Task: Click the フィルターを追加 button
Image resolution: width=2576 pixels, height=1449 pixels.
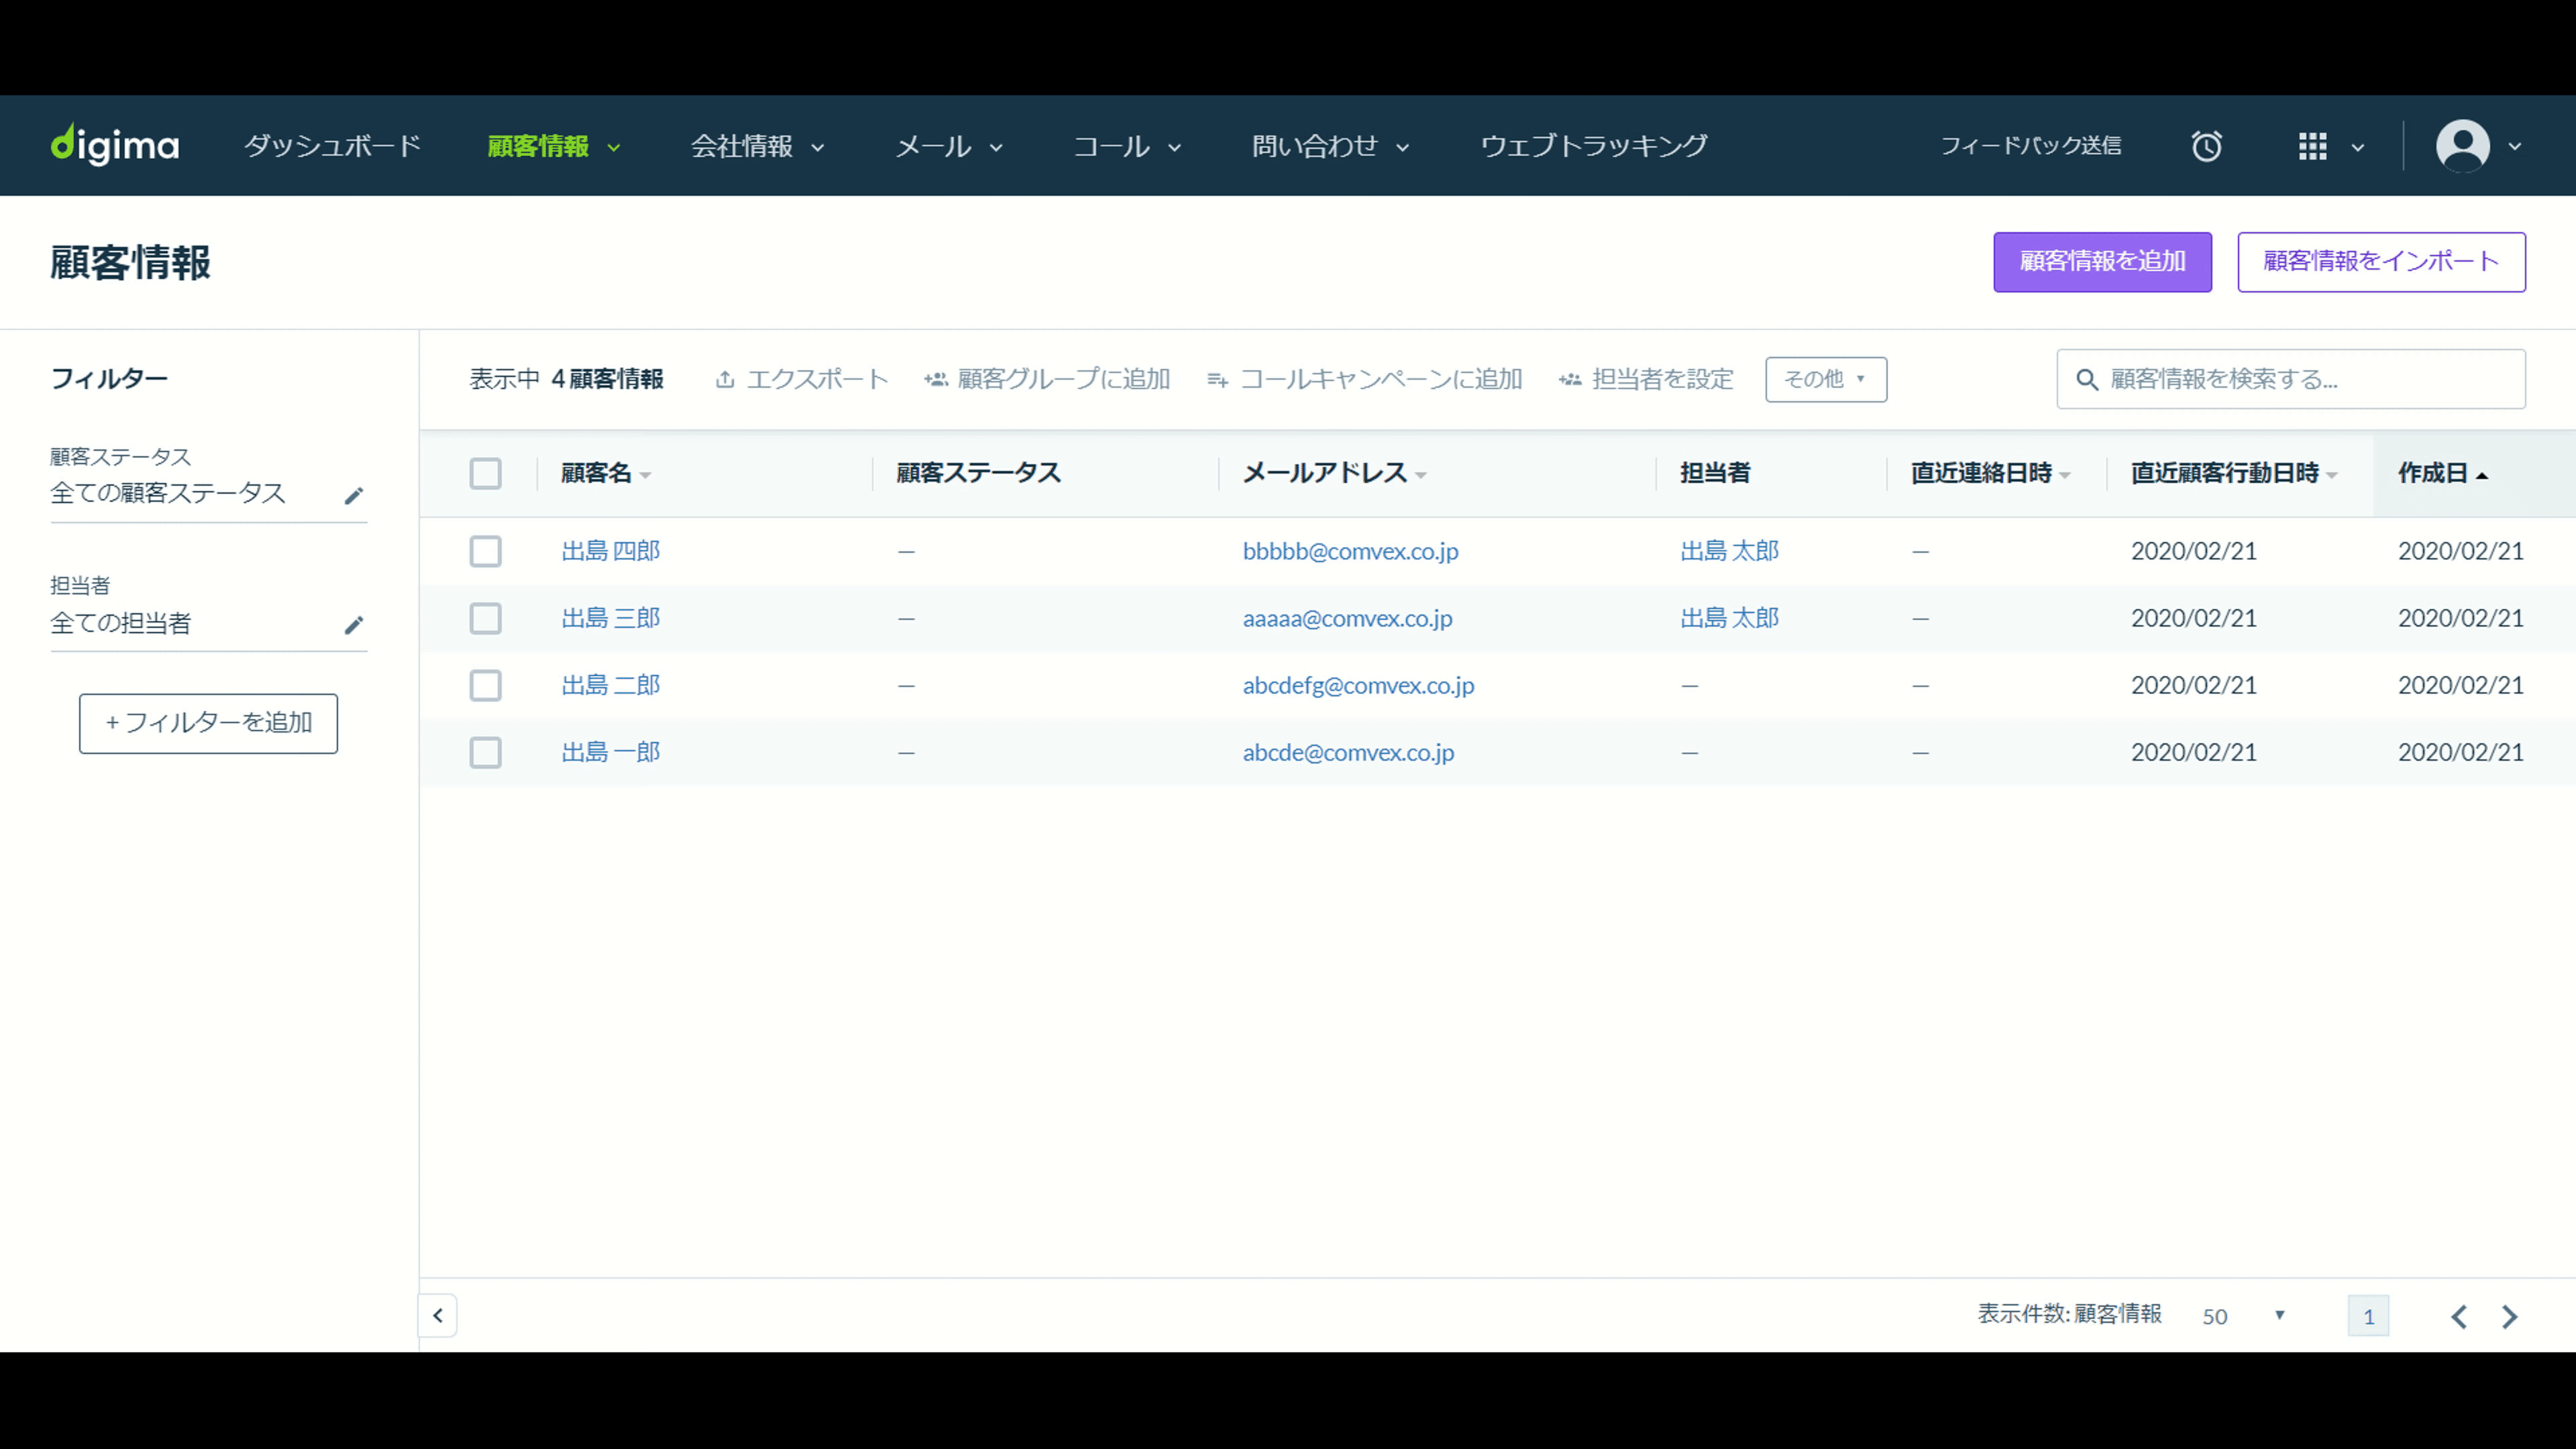Action: (208, 723)
